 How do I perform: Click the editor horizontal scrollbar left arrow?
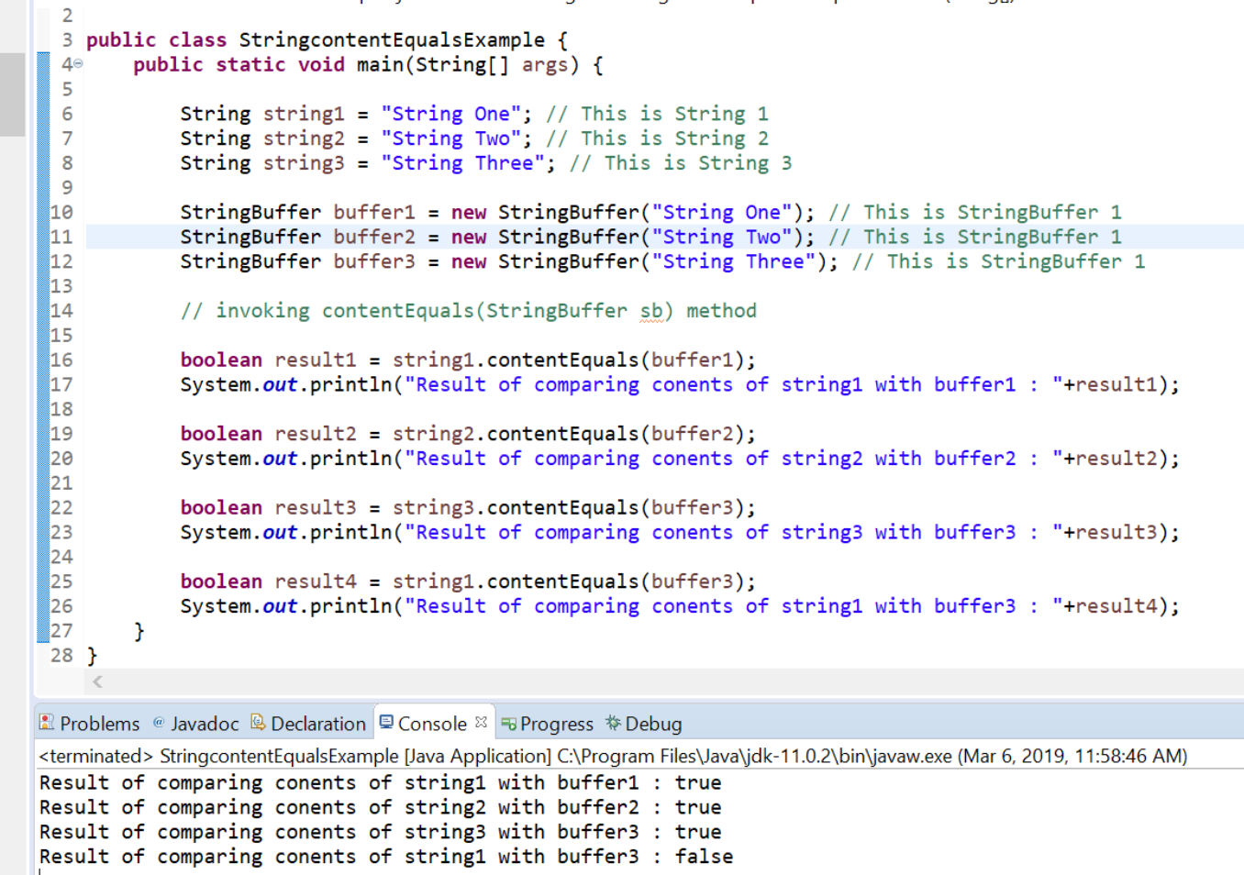[97, 681]
